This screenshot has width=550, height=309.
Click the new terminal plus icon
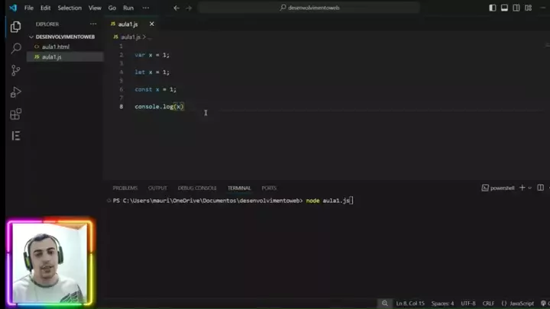[x=522, y=188]
